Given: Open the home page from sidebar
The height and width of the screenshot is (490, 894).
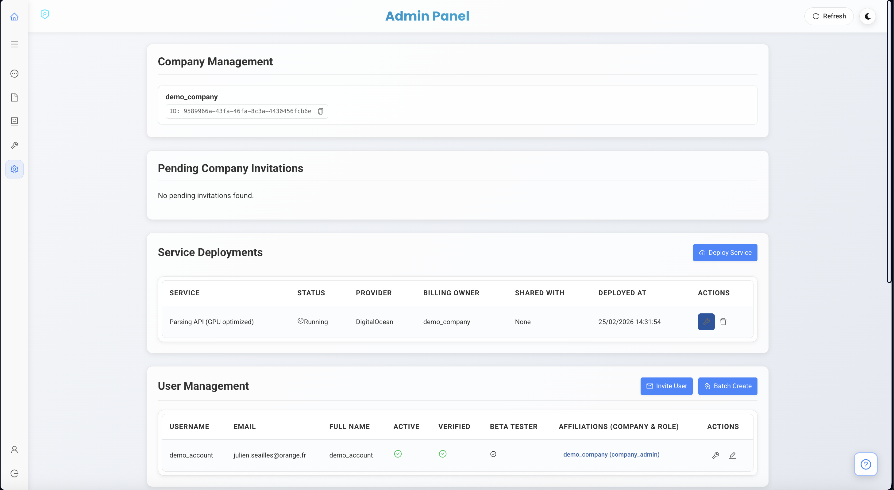Looking at the screenshot, I should [x=14, y=17].
